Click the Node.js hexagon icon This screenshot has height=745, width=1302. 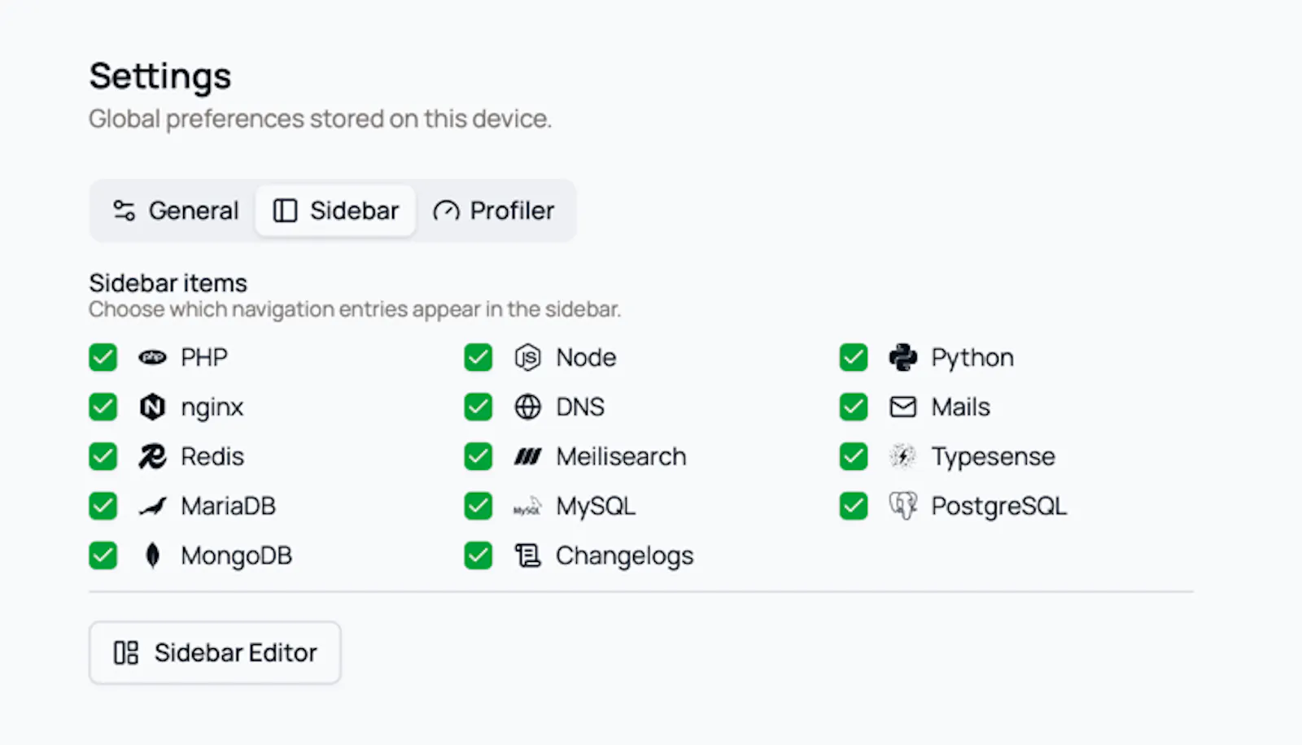click(527, 357)
